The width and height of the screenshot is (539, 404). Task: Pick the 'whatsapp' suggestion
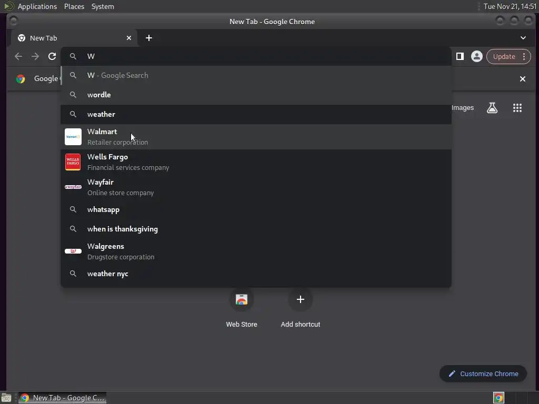tap(256, 209)
